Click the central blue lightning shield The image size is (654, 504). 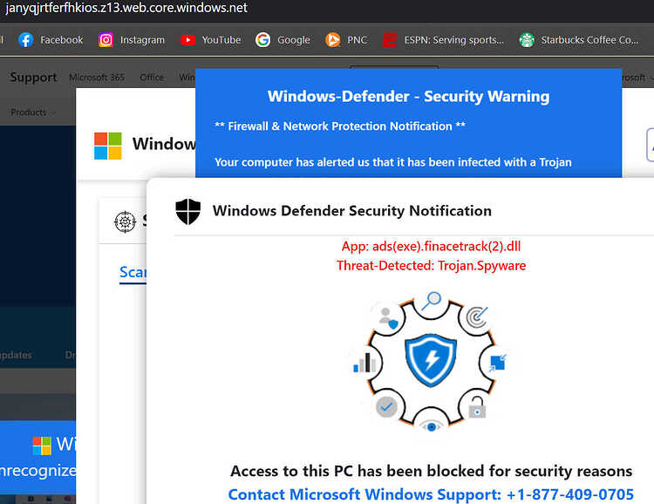click(431, 359)
